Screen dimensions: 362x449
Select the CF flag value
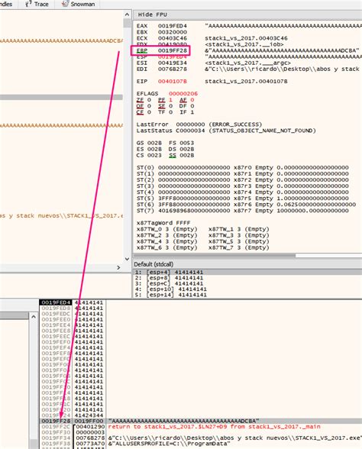(x=149, y=112)
